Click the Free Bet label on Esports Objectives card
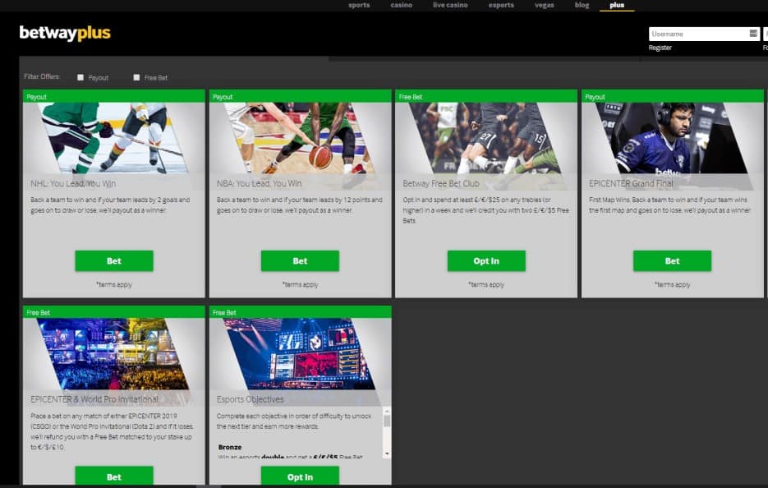Image resolution: width=768 pixels, height=488 pixels. (224, 312)
